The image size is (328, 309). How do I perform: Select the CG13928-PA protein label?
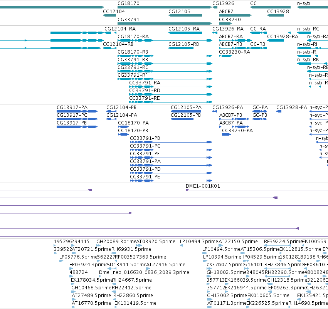292,107
